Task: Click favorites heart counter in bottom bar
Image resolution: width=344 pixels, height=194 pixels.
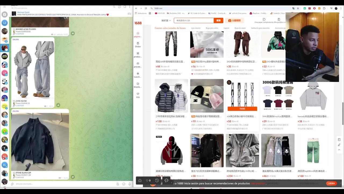Action: (x=148, y=181)
